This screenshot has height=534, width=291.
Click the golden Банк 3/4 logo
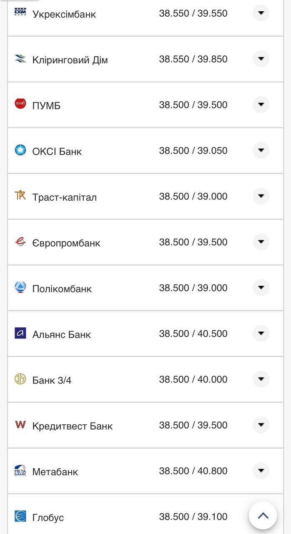[20, 379]
